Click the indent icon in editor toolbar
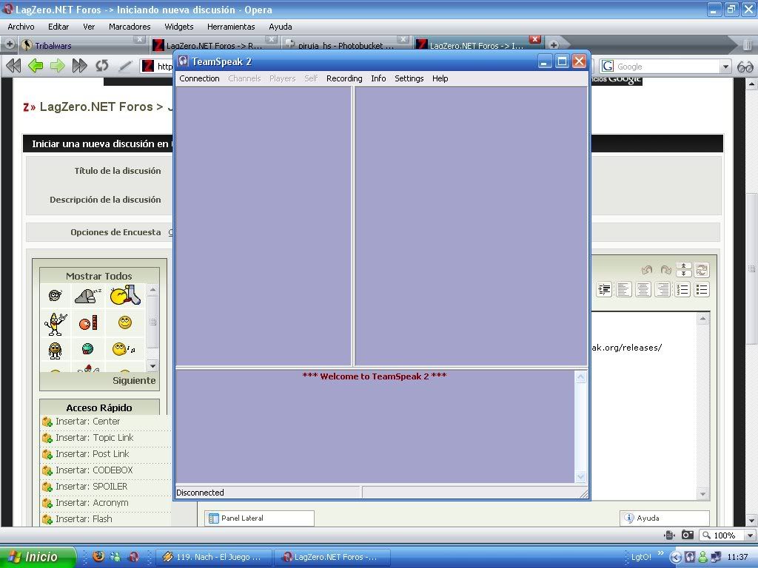 [x=604, y=289]
